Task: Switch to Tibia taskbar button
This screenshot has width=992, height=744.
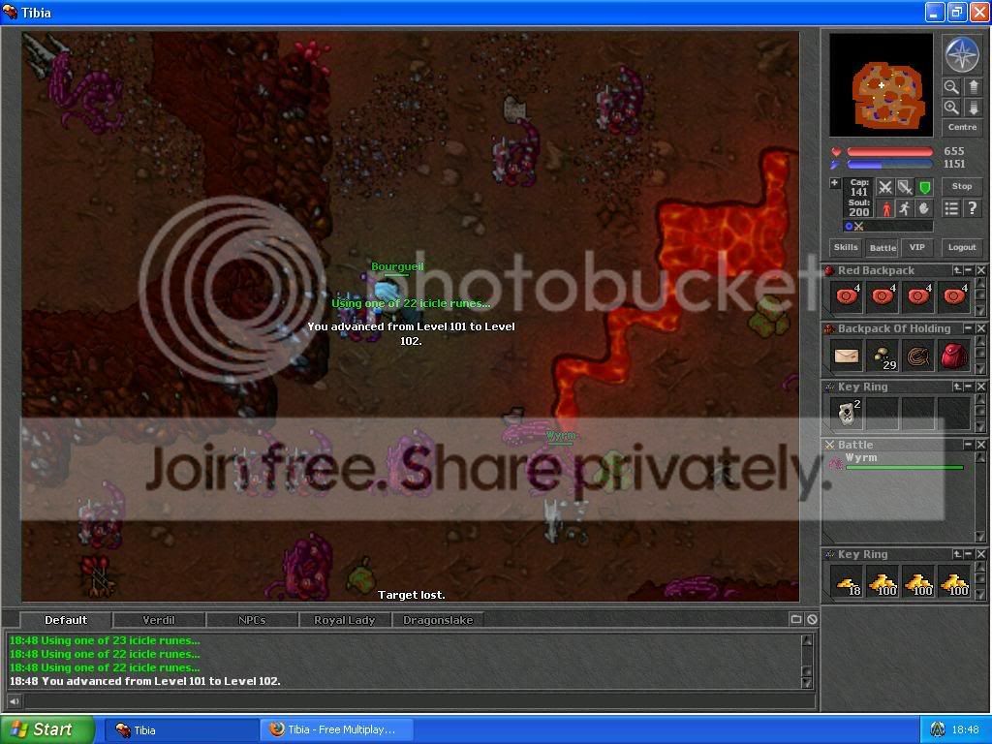Action: (x=181, y=730)
